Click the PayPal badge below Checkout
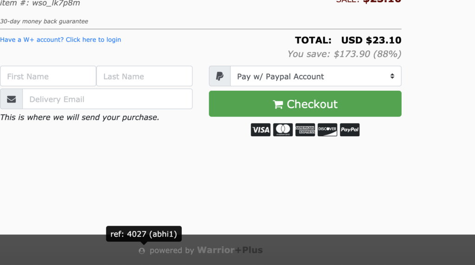Viewport: 475px width, 265px height. pyautogui.click(x=350, y=130)
